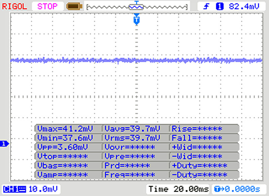The image size is (269, 196).
Task: Click the STOP run status indicator
Action: coord(47,6)
